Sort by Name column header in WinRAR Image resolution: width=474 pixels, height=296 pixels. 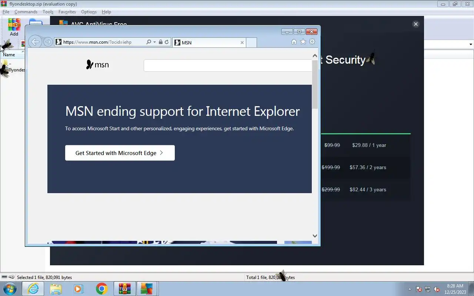(13, 54)
